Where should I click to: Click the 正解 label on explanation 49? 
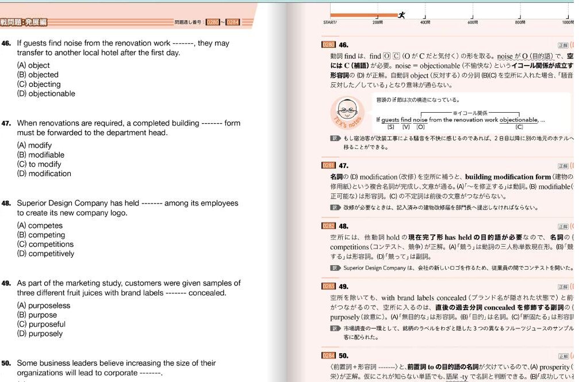pyautogui.click(x=563, y=287)
